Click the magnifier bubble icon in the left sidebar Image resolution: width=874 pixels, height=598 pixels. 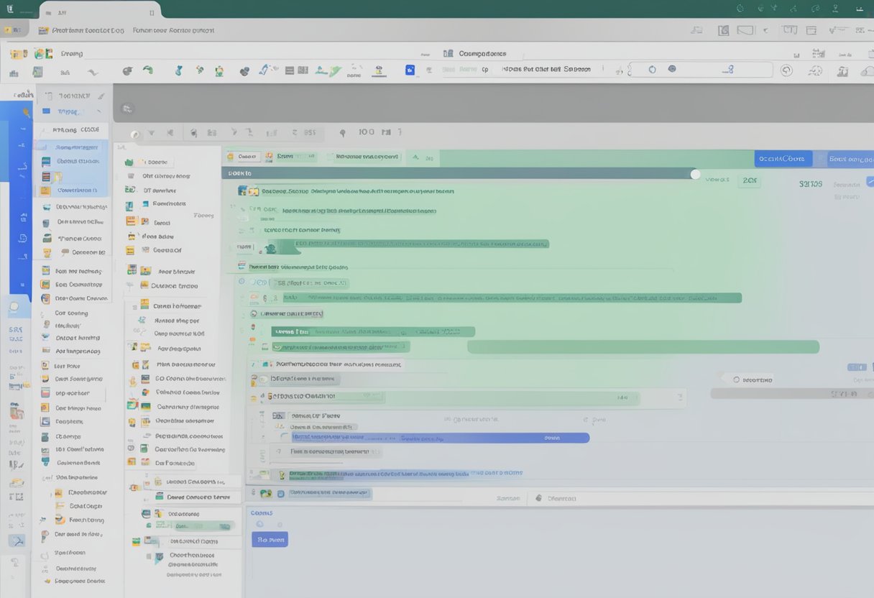click(x=14, y=308)
